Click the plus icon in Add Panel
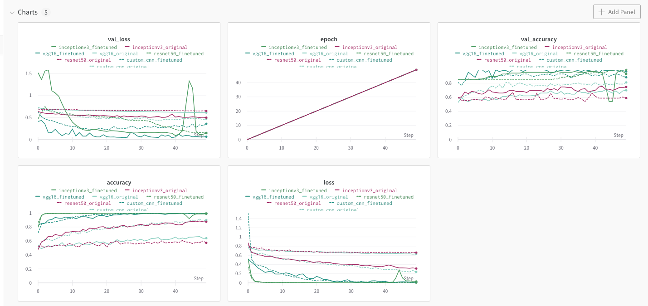The height and width of the screenshot is (306, 648). tap(602, 12)
